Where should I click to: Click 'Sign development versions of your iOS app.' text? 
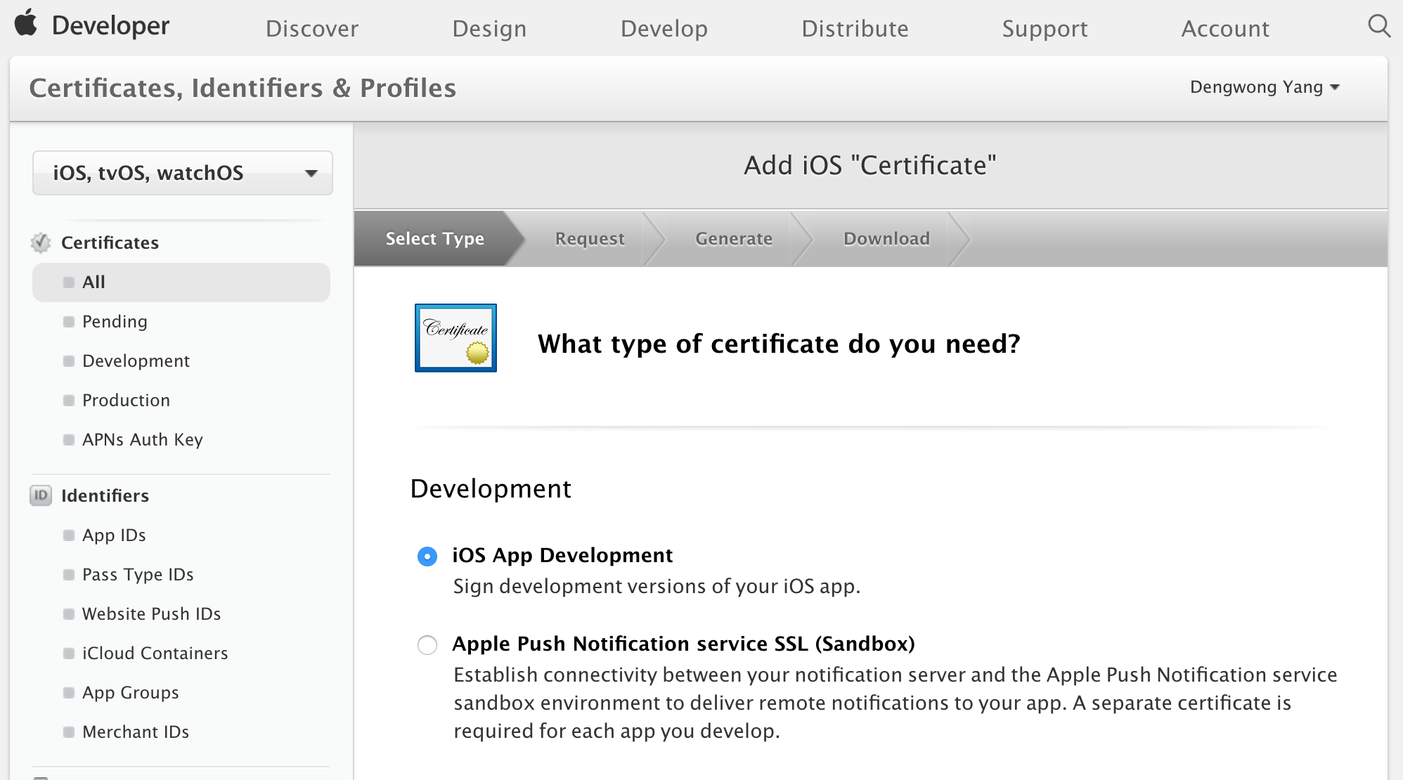tap(657, 586)
